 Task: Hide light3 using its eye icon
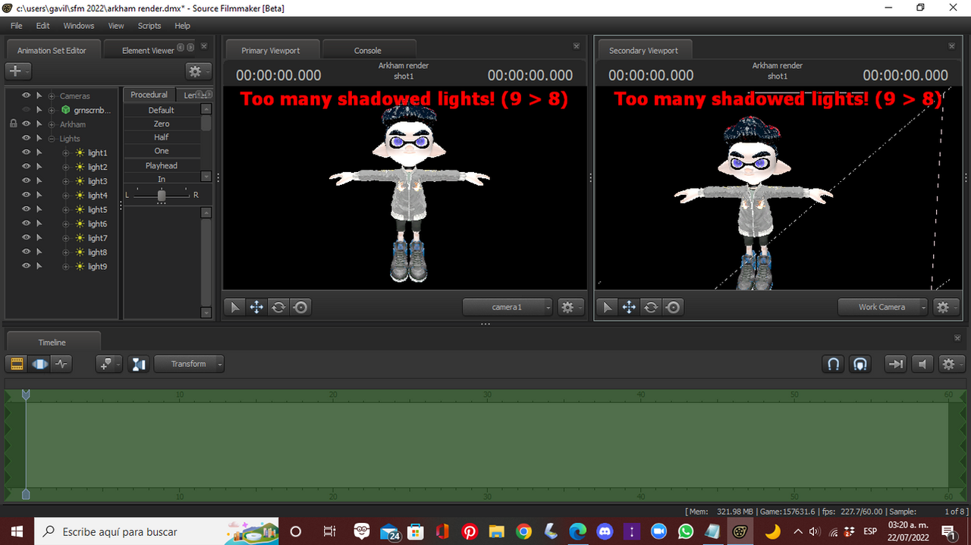(27, 180)
